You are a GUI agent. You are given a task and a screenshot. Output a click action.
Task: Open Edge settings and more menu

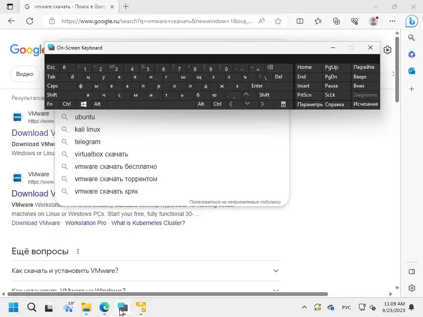pyautogui.click(x=392, y=21)
